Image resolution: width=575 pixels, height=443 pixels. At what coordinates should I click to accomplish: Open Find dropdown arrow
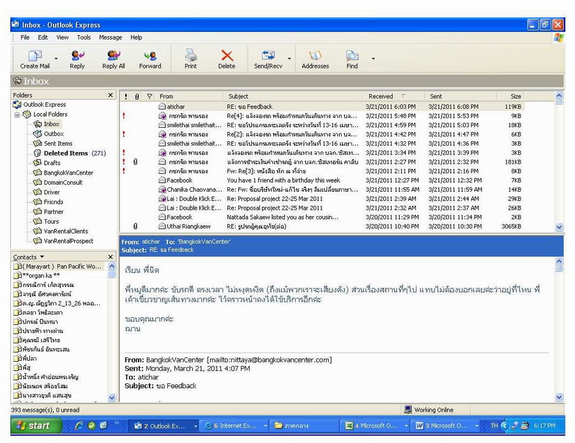point(373,58)
